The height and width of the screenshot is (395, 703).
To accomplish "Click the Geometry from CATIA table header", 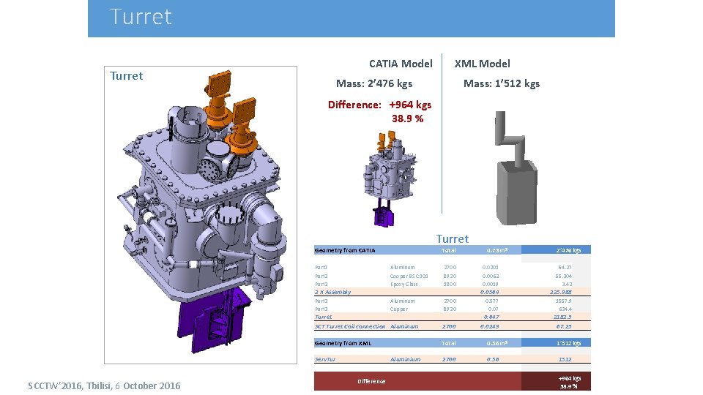I will [345, 250].
